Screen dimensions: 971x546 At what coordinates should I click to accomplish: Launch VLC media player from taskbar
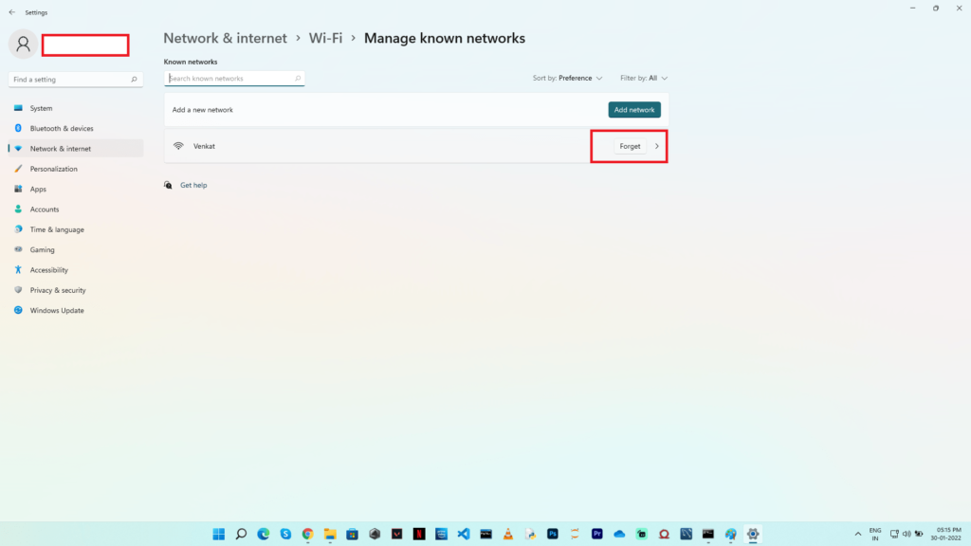[x=508, y=534]
